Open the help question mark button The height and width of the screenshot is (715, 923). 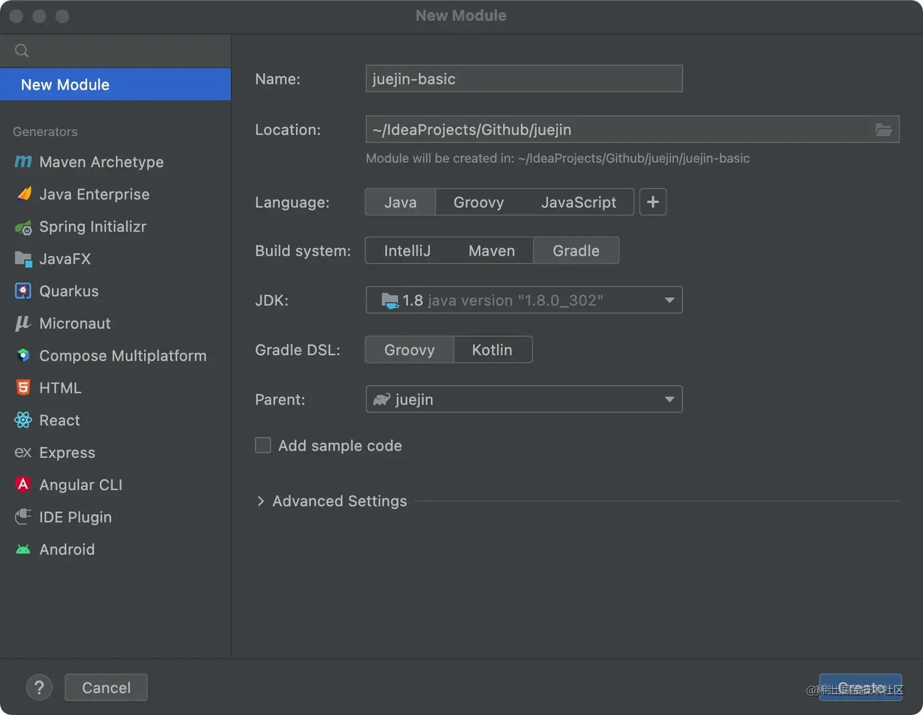click(x=39, y=688)
